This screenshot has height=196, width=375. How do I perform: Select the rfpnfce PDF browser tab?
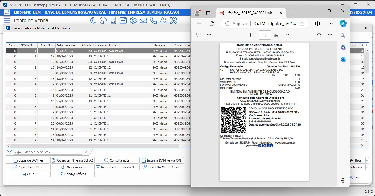249,13
